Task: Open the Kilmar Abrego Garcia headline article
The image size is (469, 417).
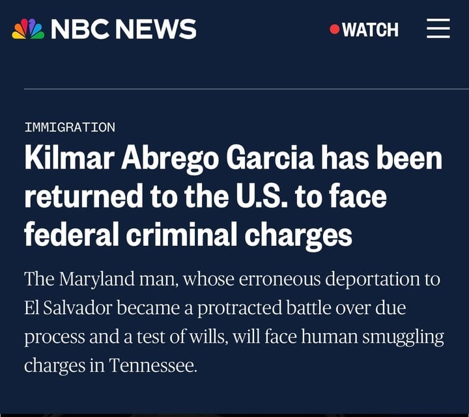Action: pyautogui.click(x=233, y=196)
